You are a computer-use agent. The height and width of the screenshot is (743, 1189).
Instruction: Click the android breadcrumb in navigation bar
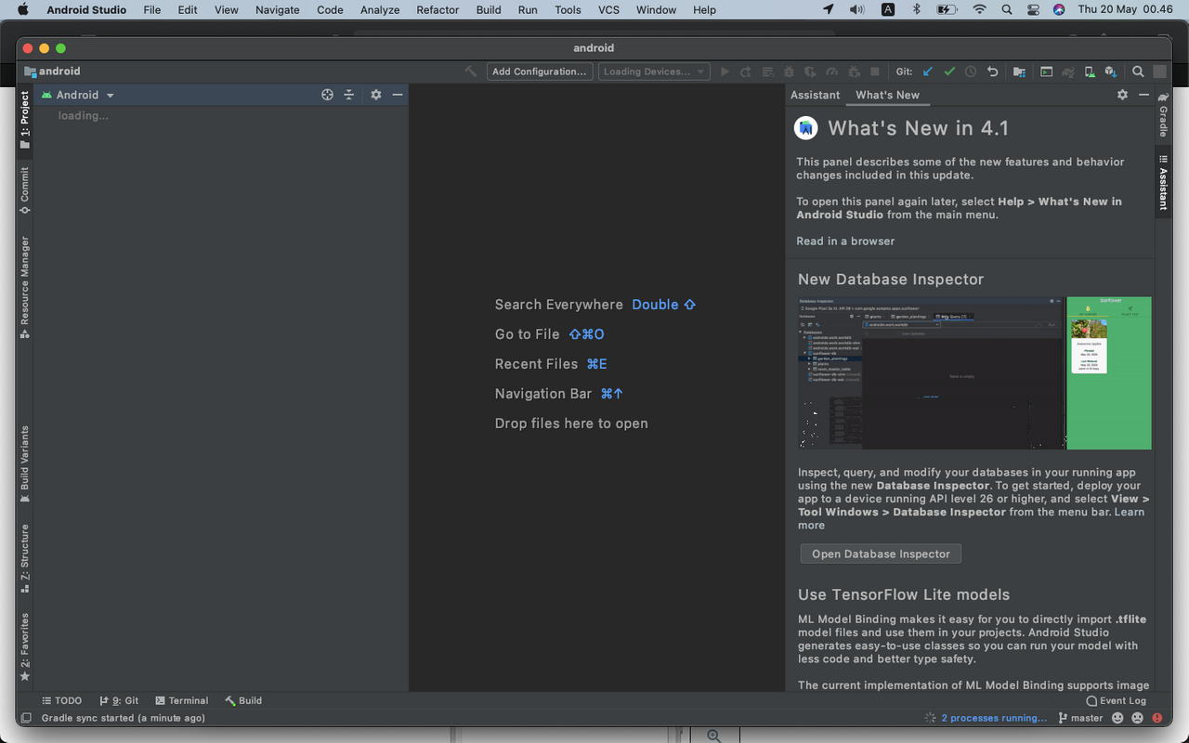point(53,72)
